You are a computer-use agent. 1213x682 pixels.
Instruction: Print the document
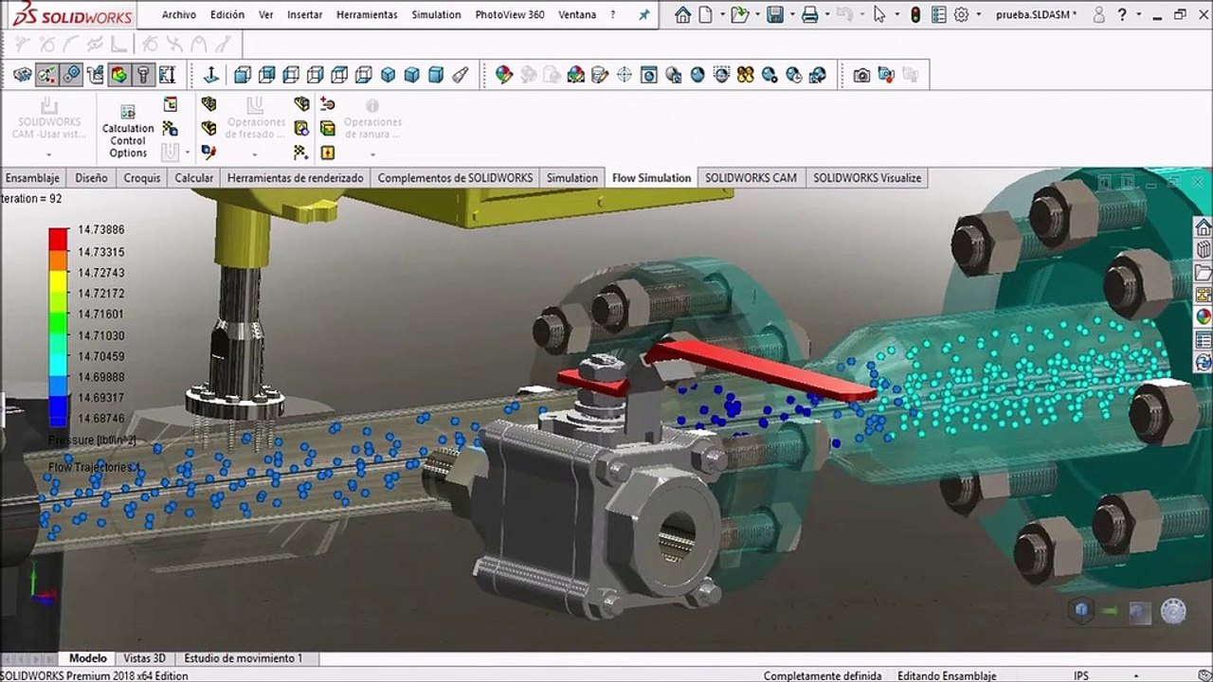[809, 15]
